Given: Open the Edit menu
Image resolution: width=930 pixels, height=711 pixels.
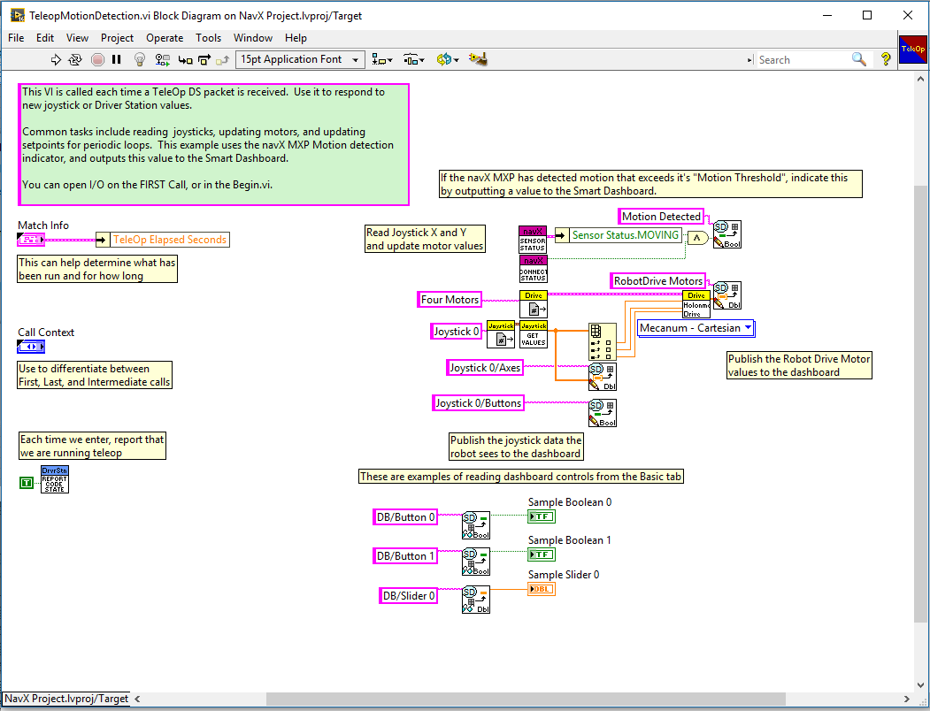Looking at the screenshot, I should (45, 38).
